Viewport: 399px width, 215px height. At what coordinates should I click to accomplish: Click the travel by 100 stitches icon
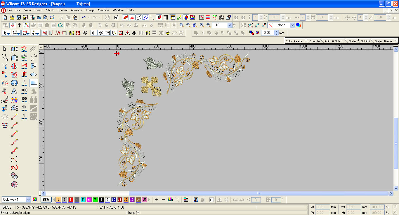(x=24, y=100)
